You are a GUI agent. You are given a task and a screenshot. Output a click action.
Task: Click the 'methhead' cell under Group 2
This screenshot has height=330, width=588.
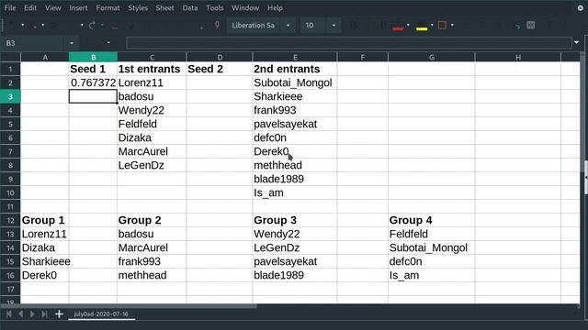pyautogui.click(x=152, y=275)
